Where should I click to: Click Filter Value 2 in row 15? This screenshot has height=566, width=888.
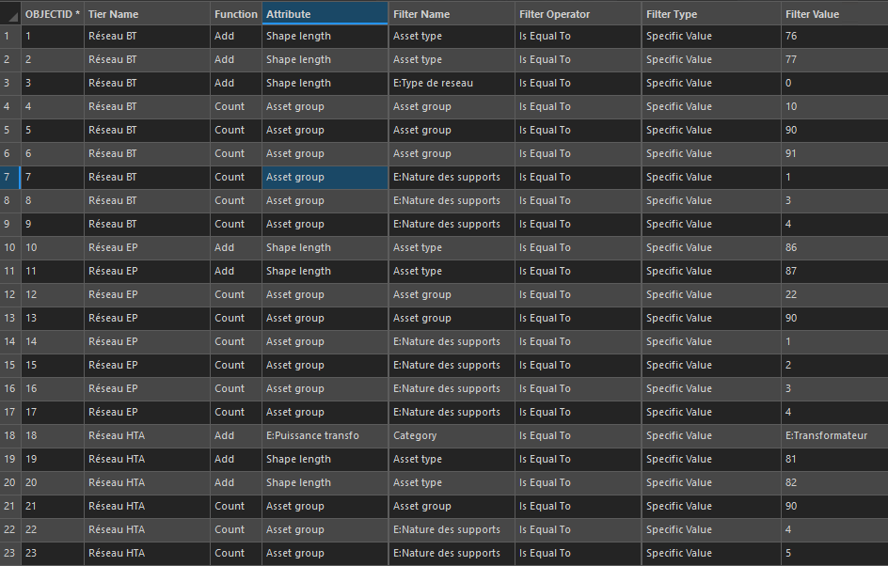pyautogui.click(x=834, y=365)
